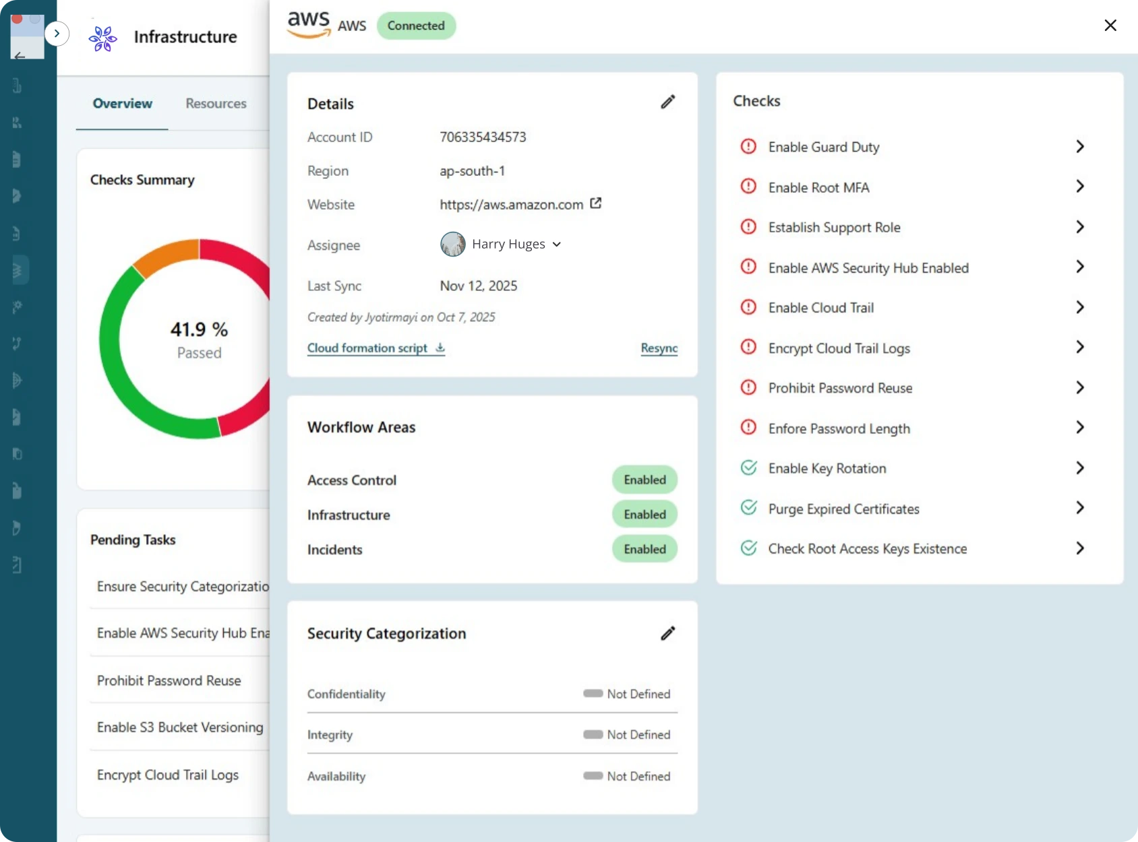The image size is (1138, 842).
Task: Click the Infrastructure flower logo icon
Action: (x=102, y=38)
